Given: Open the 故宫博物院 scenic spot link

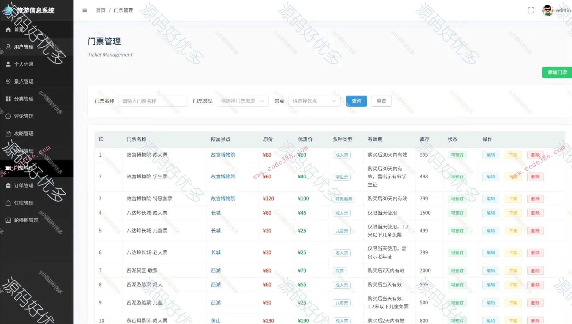Looking at the screenshot, I should 223,155.
